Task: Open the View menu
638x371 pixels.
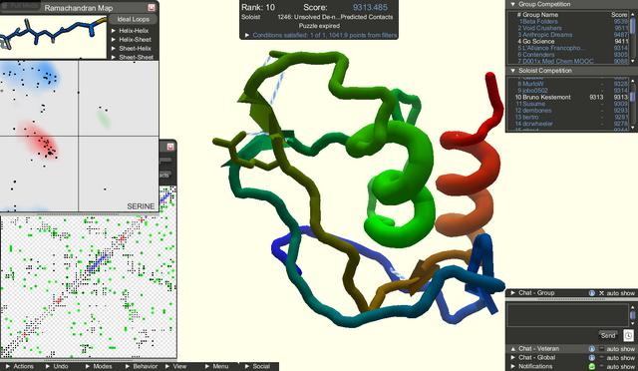Action: (x=175, y=367)
